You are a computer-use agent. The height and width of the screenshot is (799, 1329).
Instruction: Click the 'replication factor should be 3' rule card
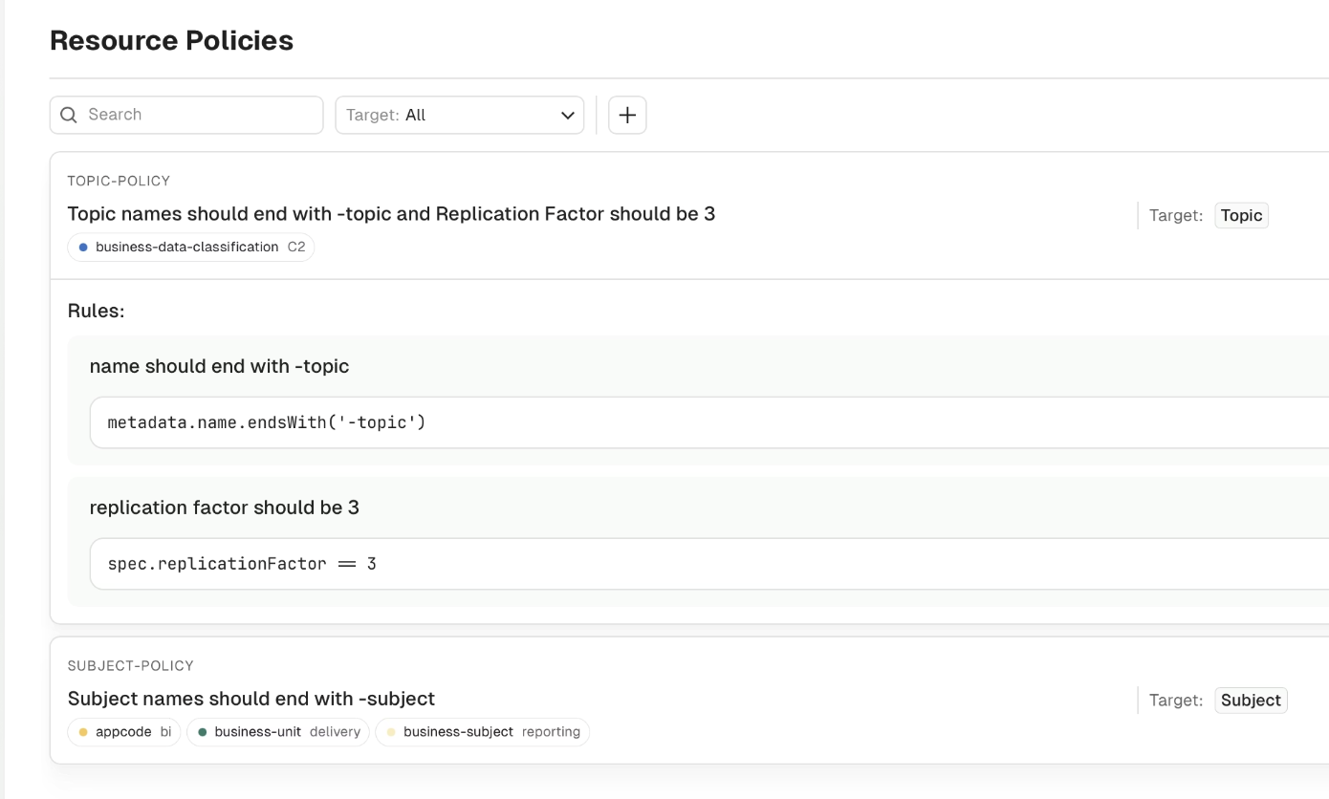point(382,507)
